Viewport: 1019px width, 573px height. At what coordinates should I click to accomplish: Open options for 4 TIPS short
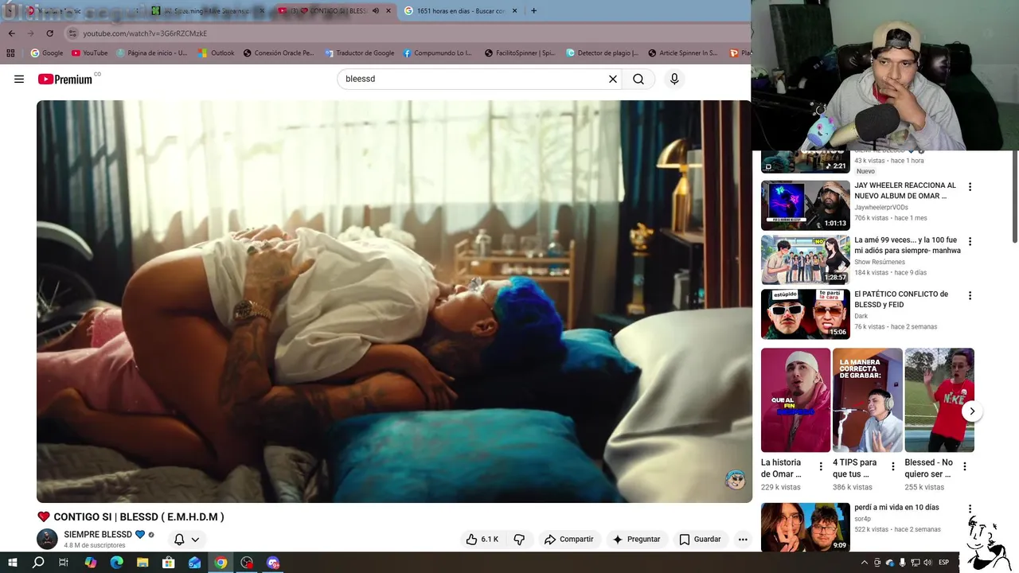pyautogui.click(x=892, y=466)
